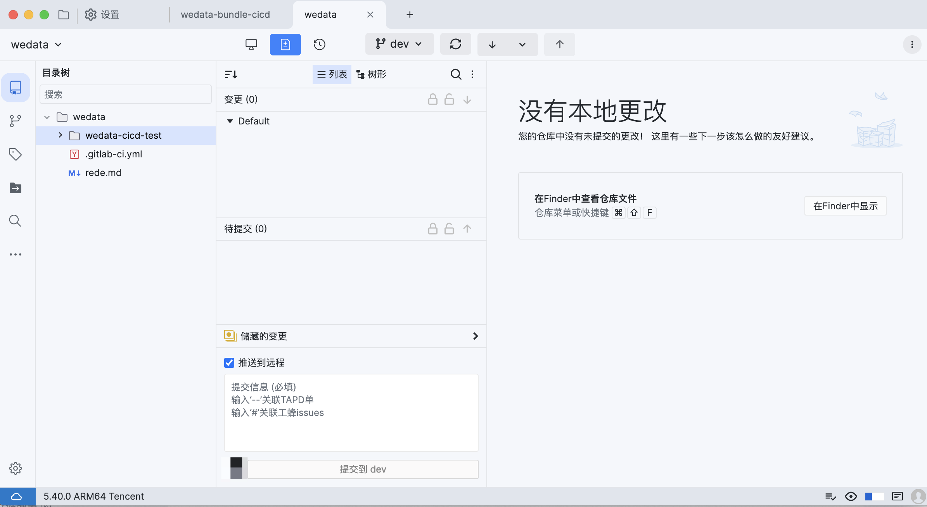Switch to 树形 tree view
This screenshot has height=507, width=927.
click(x=371, y=74)
